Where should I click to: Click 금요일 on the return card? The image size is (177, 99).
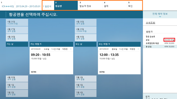114,49
